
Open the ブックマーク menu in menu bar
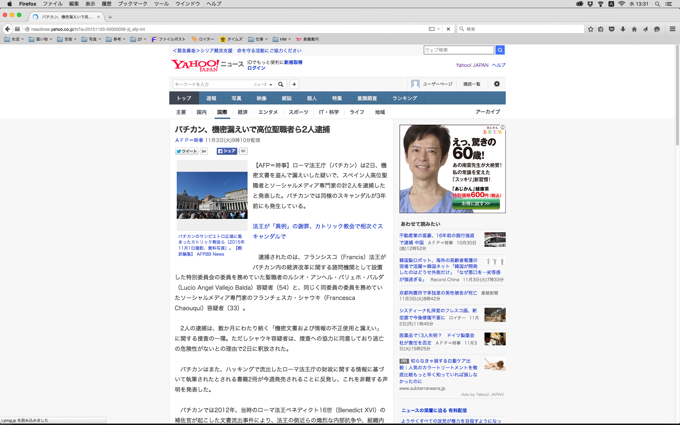point(132,4)
